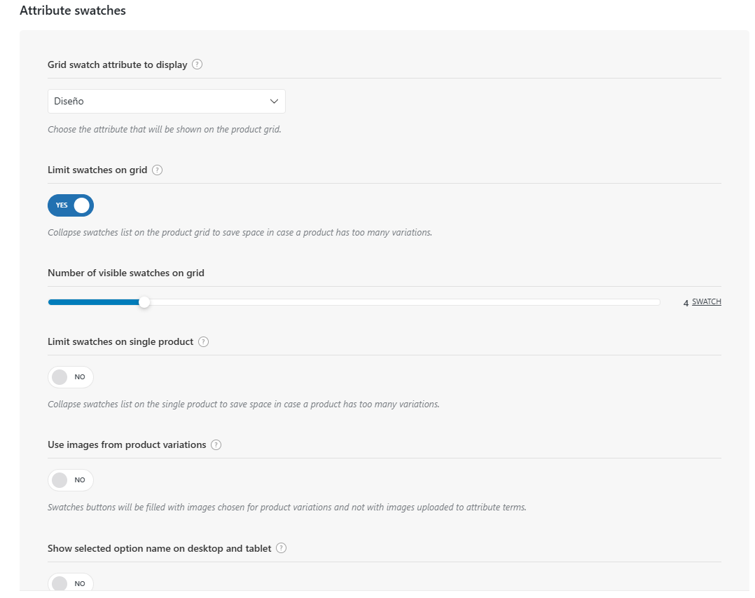This screenshot has width=755, height=598.
Task: Click the Number of visible swatches on grid label
Action: coord(125,273)
